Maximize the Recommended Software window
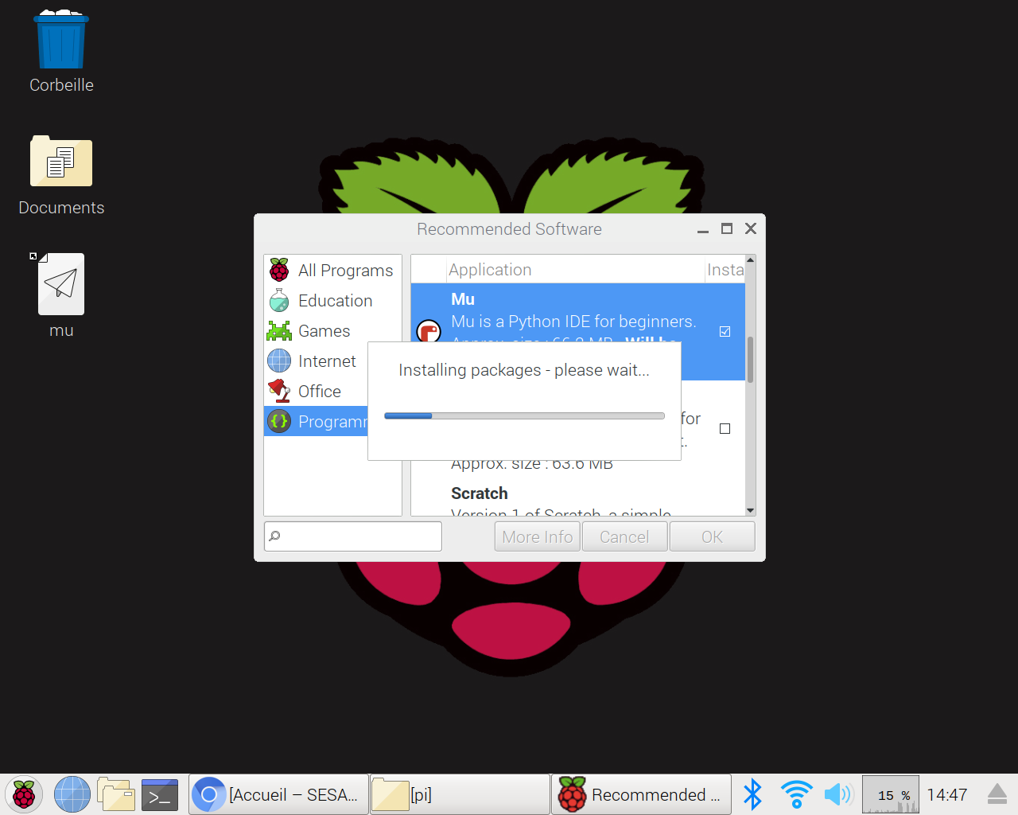 (727, 228)
